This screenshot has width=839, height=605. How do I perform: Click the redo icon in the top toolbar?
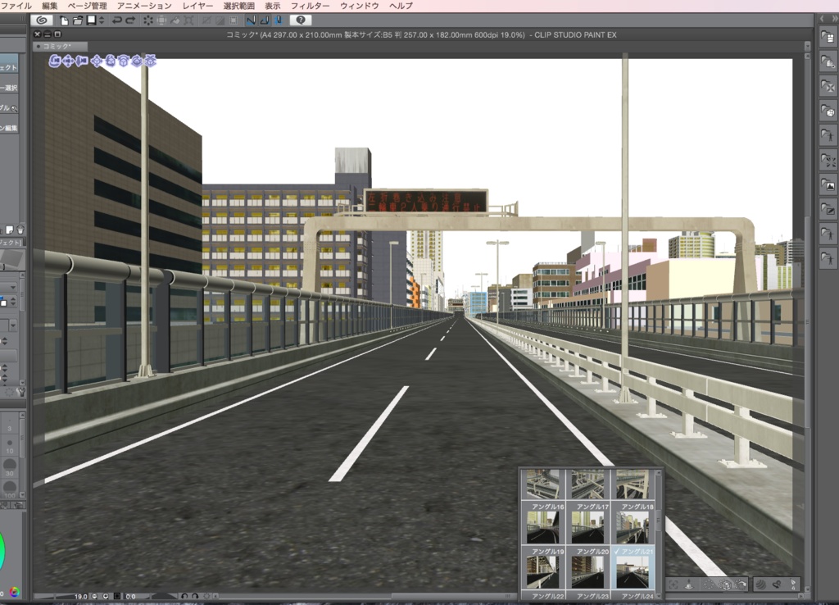[129, 20]
